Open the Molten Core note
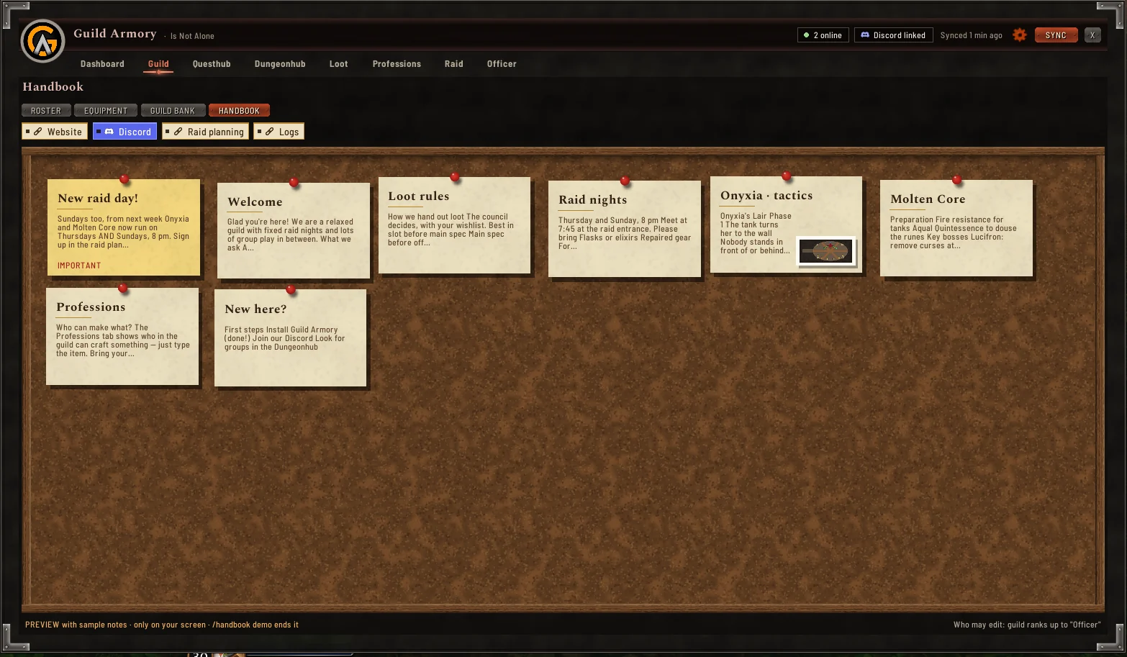 956,228
